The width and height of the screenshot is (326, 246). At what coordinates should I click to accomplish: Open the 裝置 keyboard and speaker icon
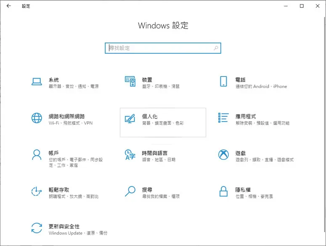click(x=130, y=81)
